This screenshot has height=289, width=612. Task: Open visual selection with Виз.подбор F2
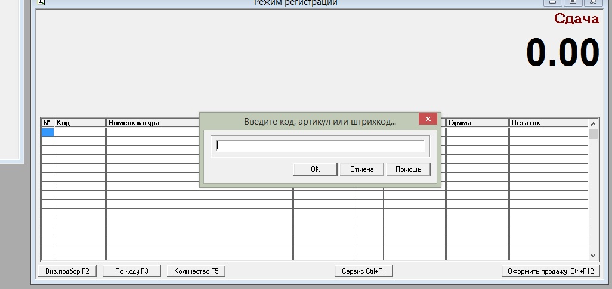click(x=67, y=271)
